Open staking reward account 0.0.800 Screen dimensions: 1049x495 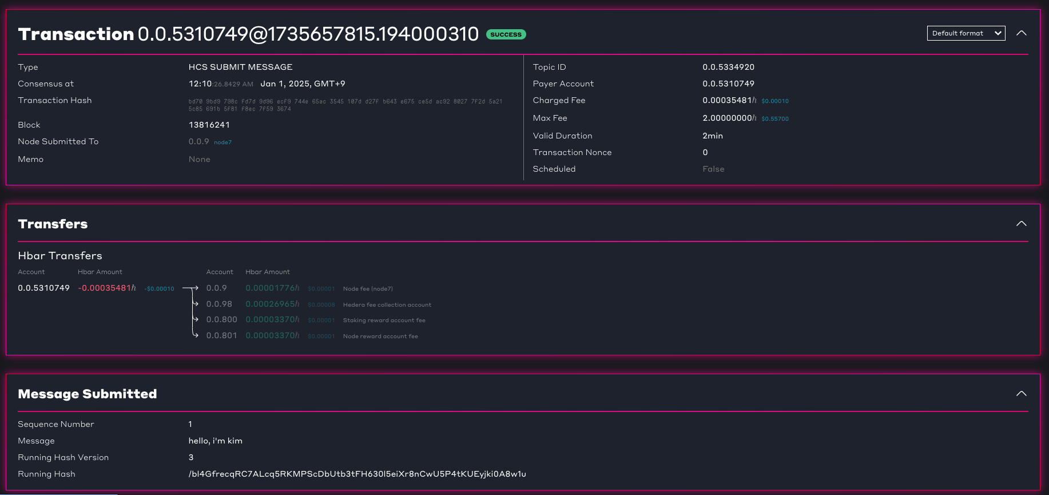[221, 319]
